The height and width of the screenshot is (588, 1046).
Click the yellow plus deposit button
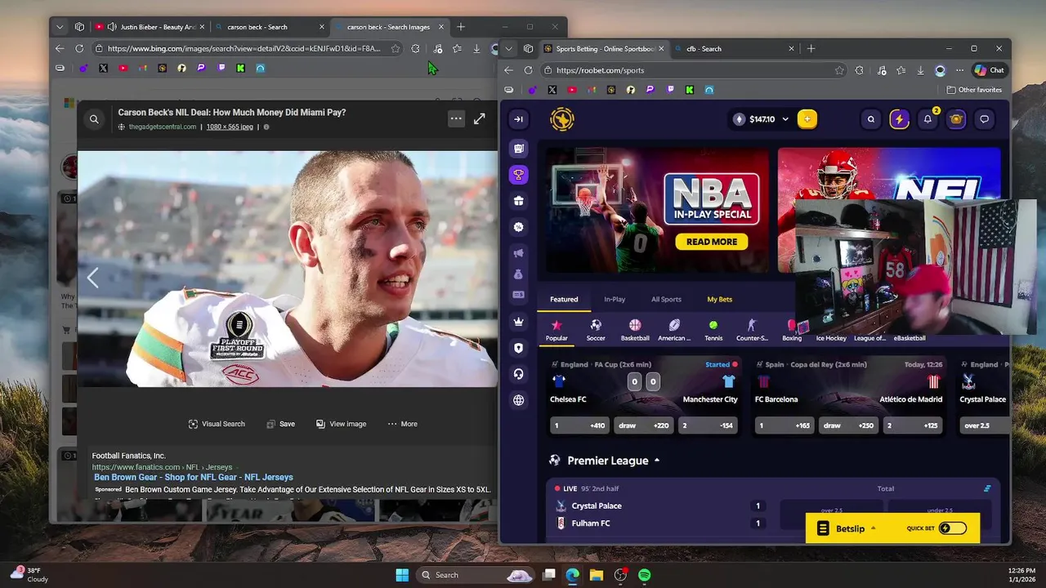[x=807, y=119]
